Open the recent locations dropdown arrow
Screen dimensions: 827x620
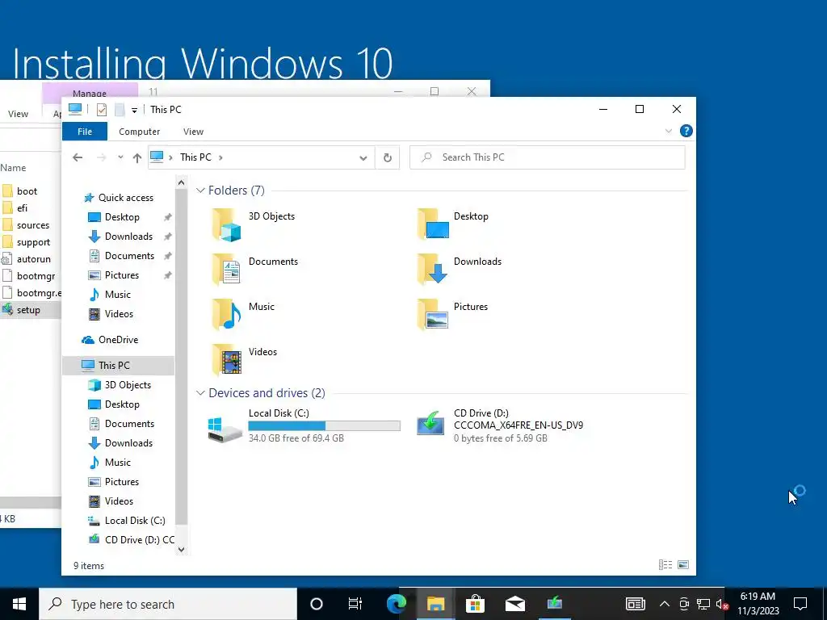coord(120,157)
